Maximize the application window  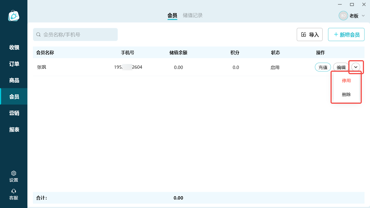coord(352,4)
